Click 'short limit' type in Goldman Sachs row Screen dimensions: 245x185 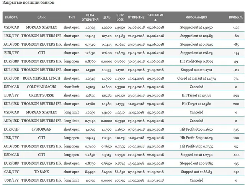tap(72, 87)
